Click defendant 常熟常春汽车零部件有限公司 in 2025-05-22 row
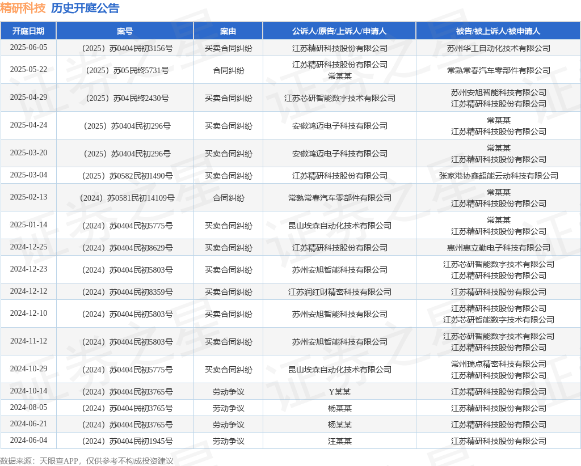The image size is (581, 466). click(498, 70)
